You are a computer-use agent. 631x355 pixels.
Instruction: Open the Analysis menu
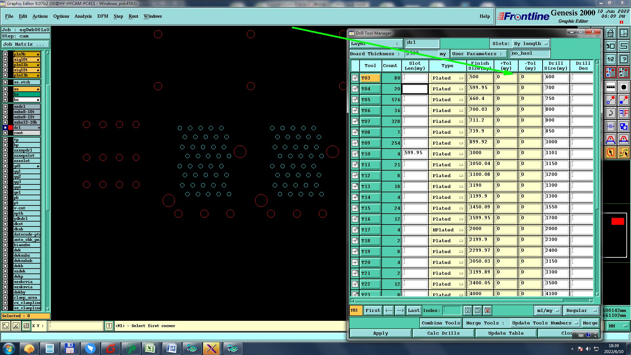(x=83, y=16)
